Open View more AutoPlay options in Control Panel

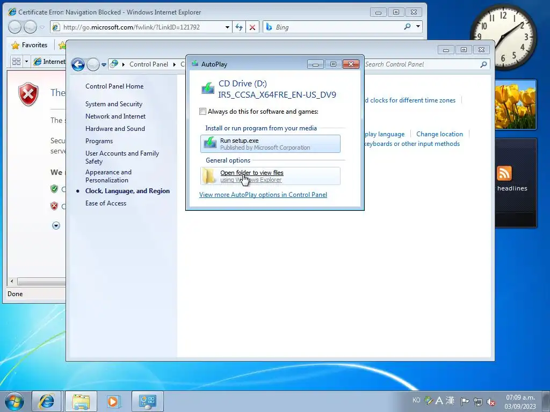pos(263,195)
